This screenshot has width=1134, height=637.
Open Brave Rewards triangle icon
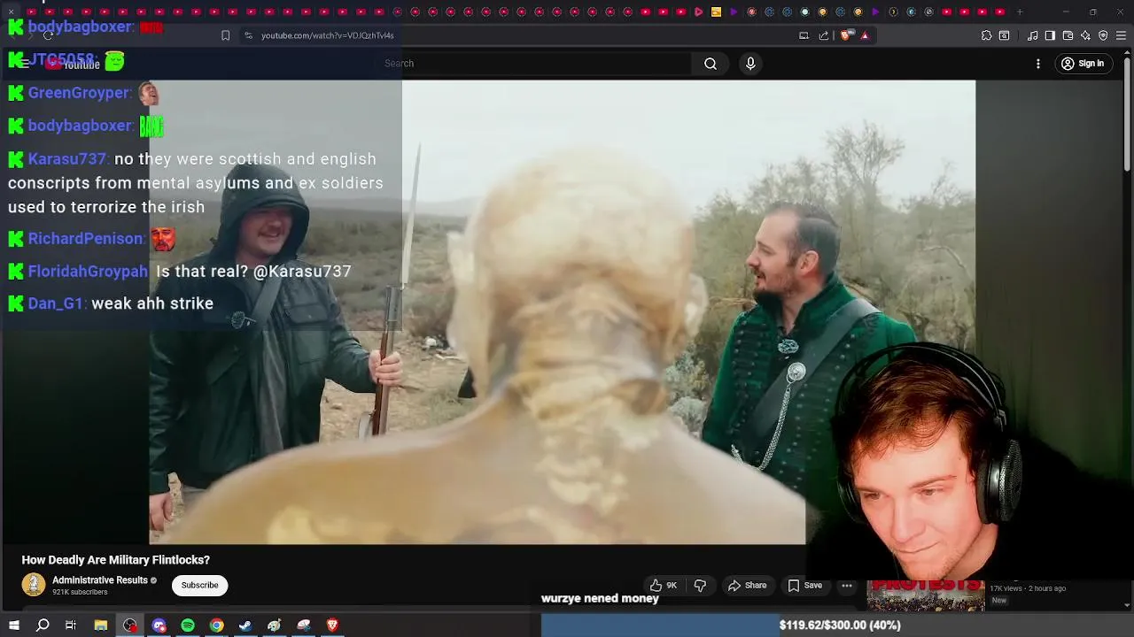click(865, 35)
